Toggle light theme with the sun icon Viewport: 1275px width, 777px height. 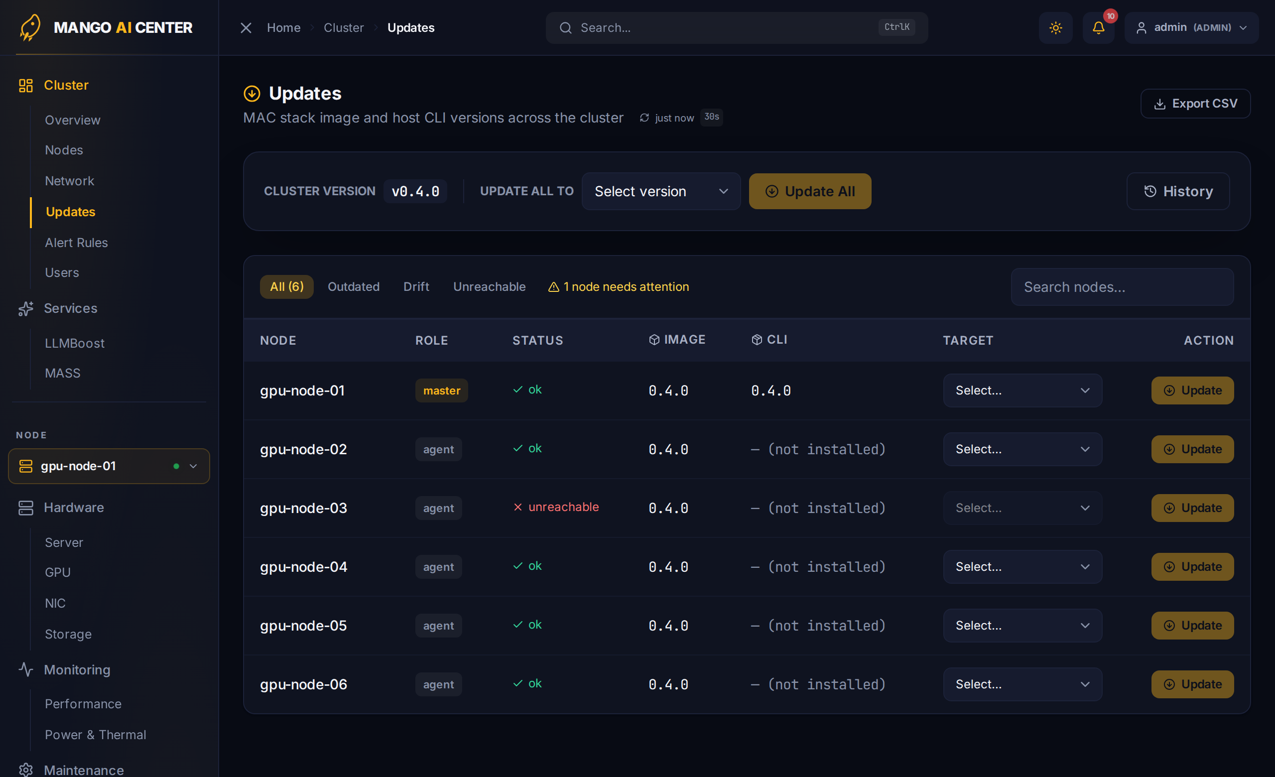click(x=1055, y=28)
